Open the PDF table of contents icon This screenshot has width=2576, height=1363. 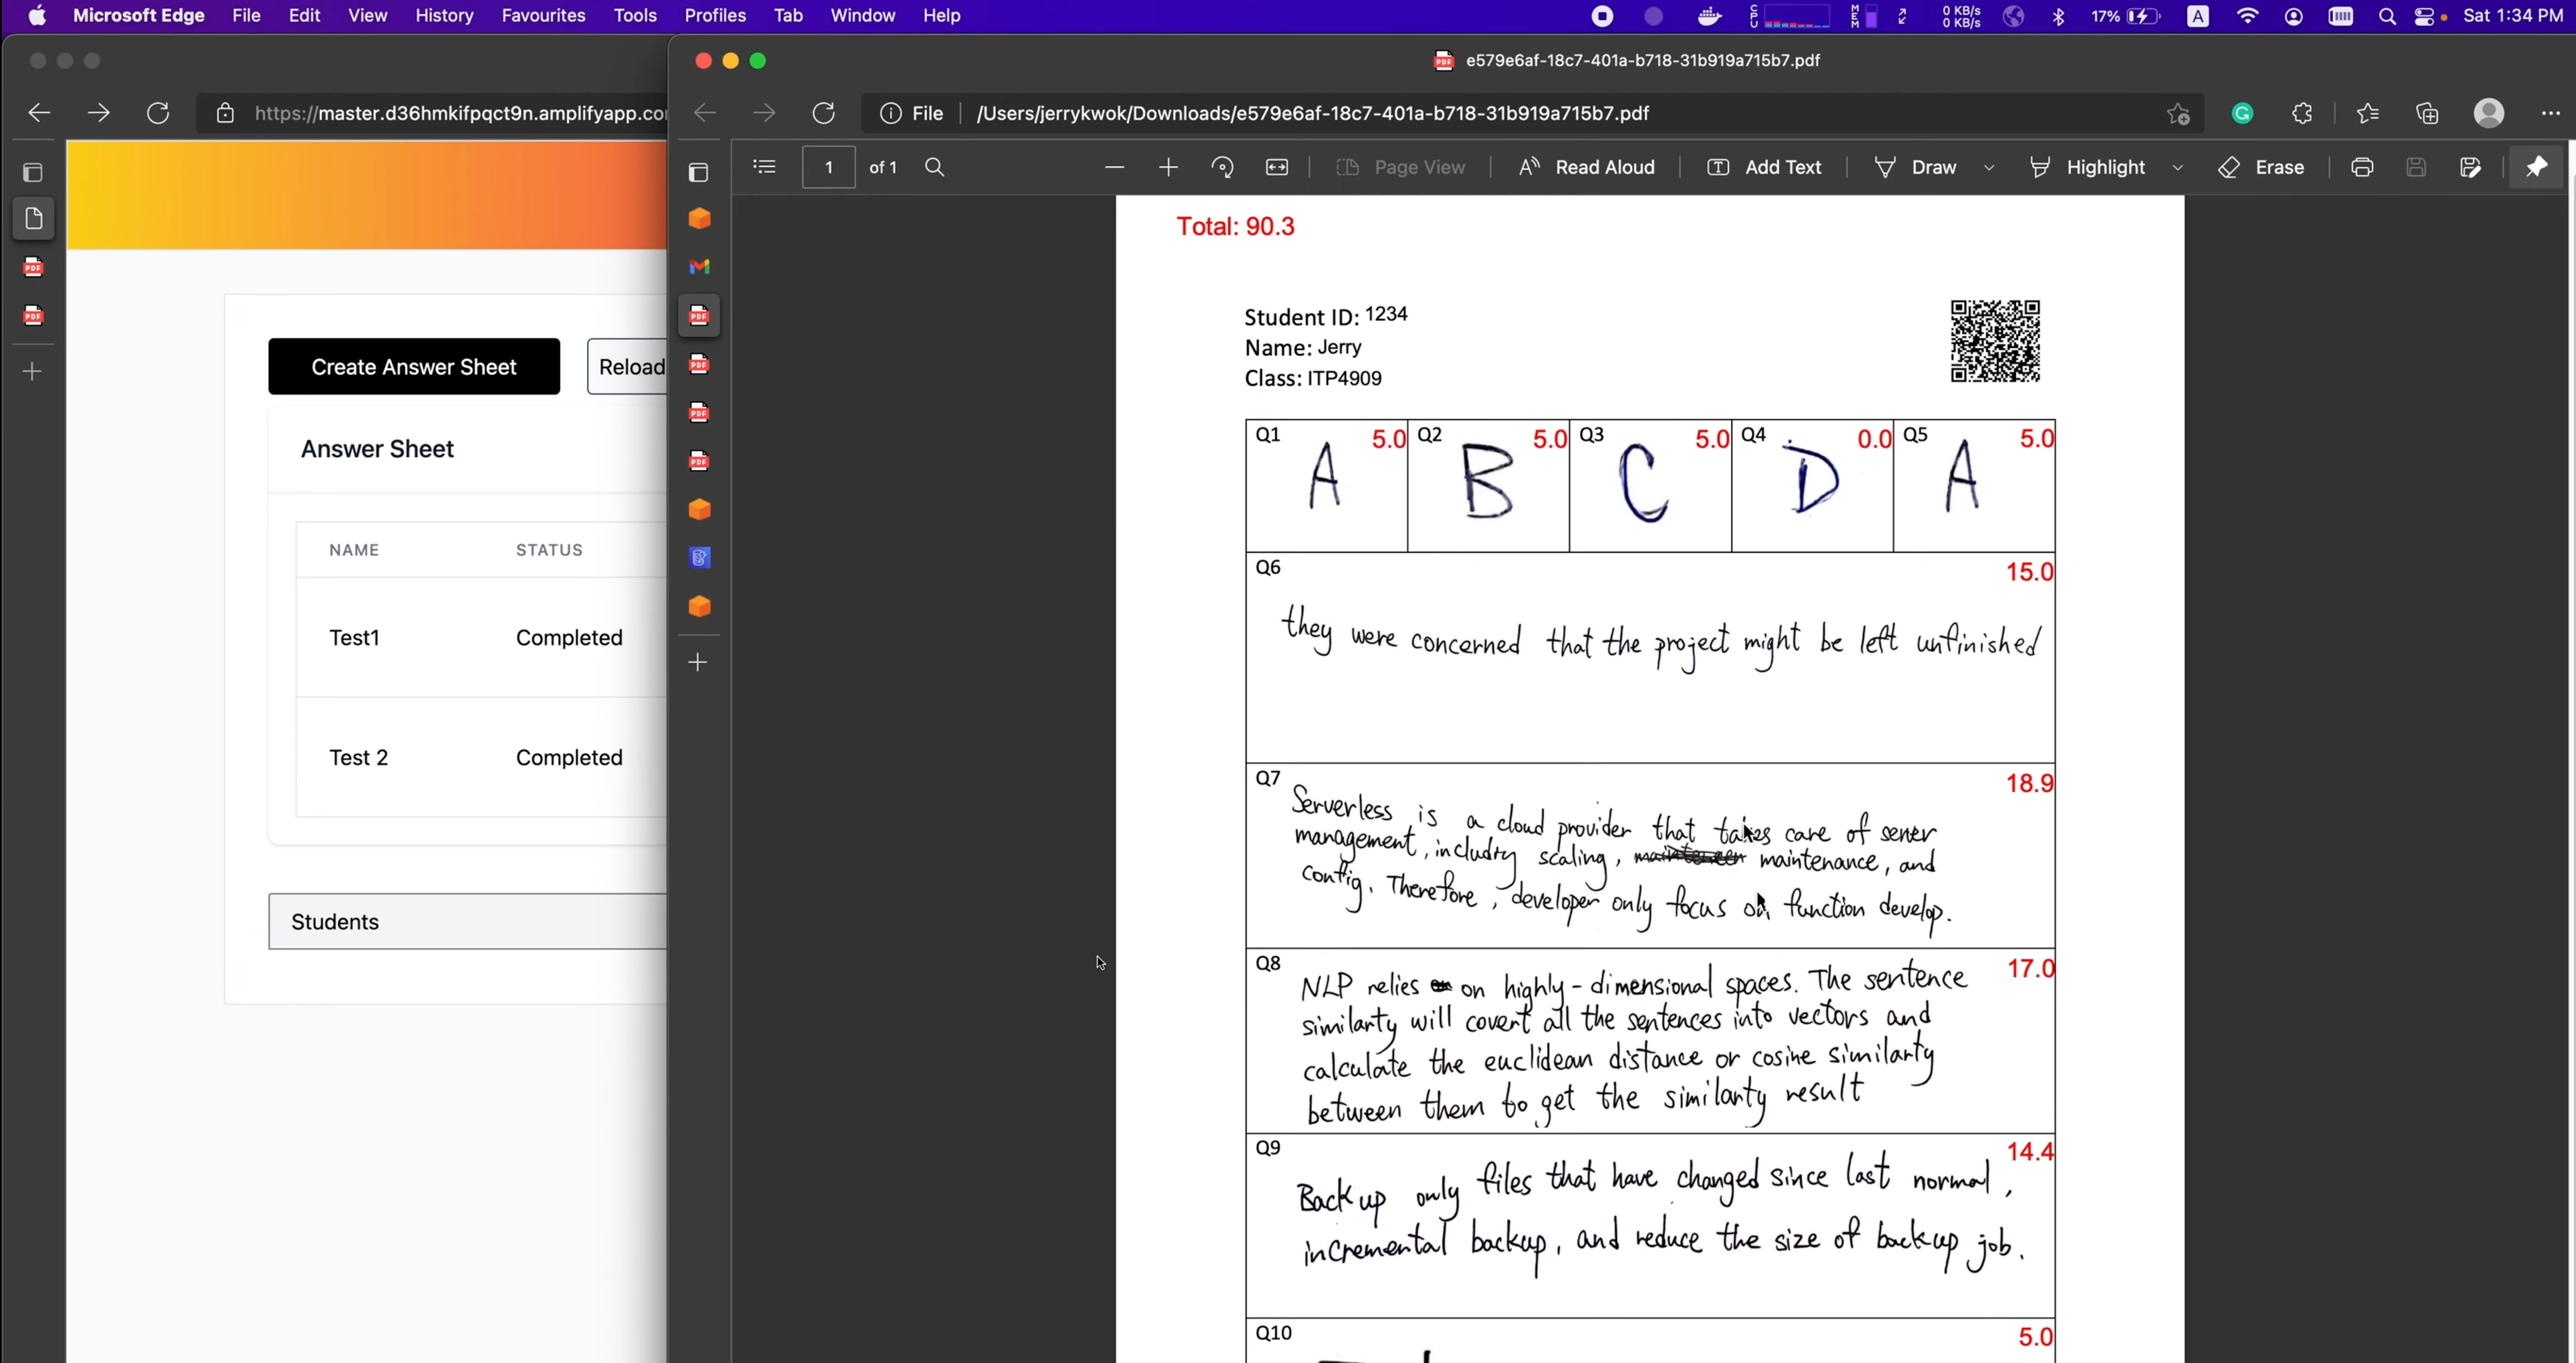[764, 167]
